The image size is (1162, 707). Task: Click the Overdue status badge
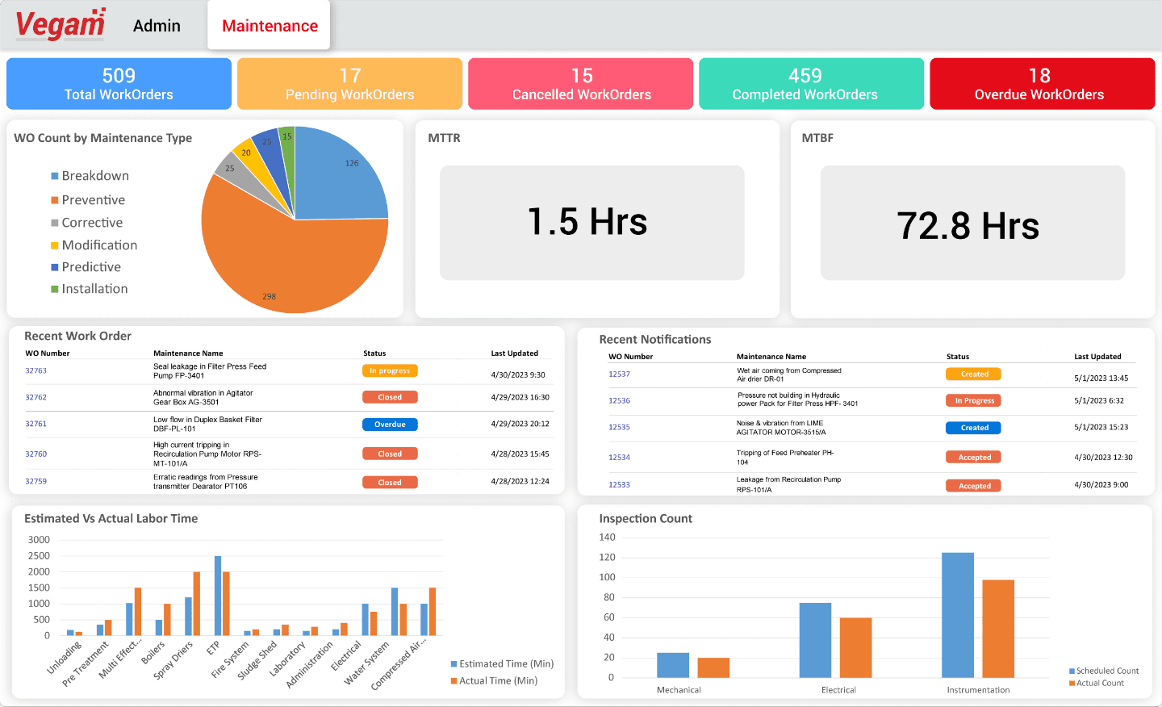coord(390,425)
